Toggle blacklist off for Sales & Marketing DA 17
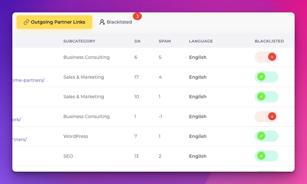Image resolution: width=307 pixels, height=184 pixels. (x=266, y=77)
